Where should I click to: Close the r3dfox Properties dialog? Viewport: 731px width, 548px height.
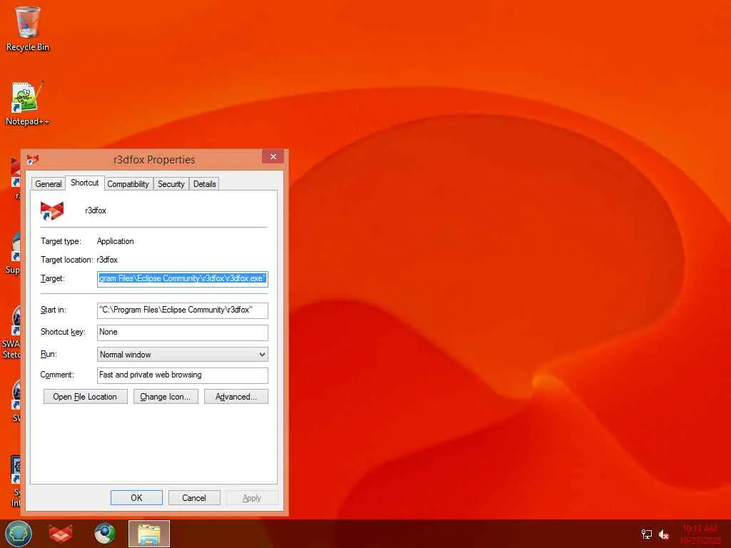[x=273, y=156]
